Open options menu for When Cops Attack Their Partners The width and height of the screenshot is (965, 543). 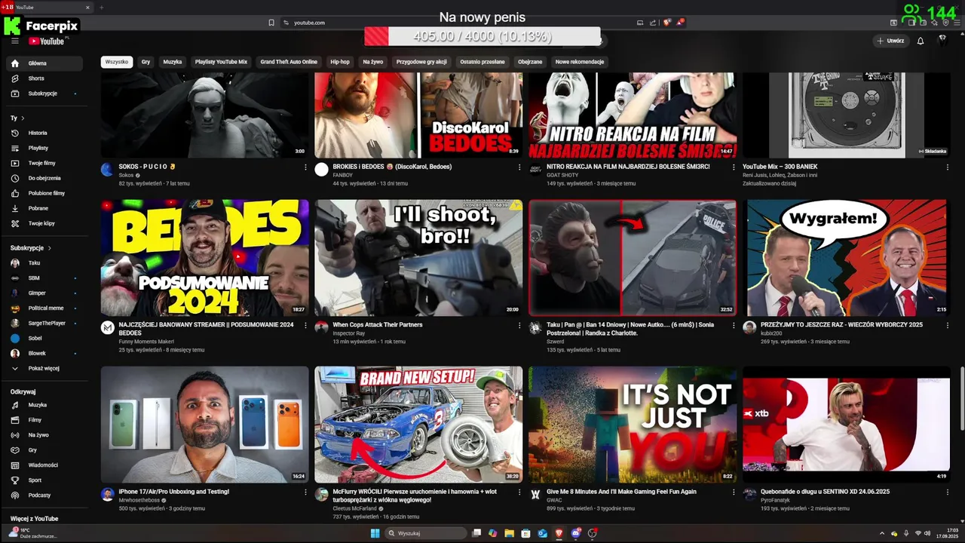tap(519, 326)
